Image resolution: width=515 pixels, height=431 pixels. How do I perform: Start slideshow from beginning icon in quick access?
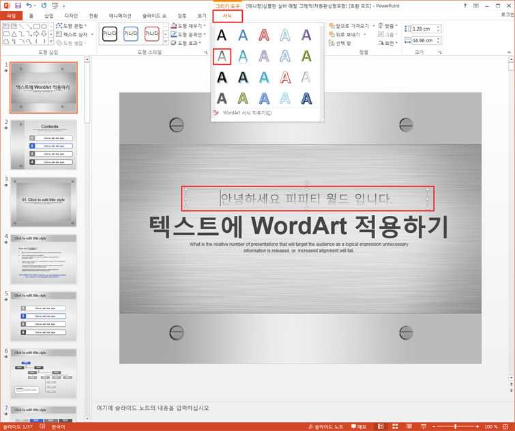point(55,5)
